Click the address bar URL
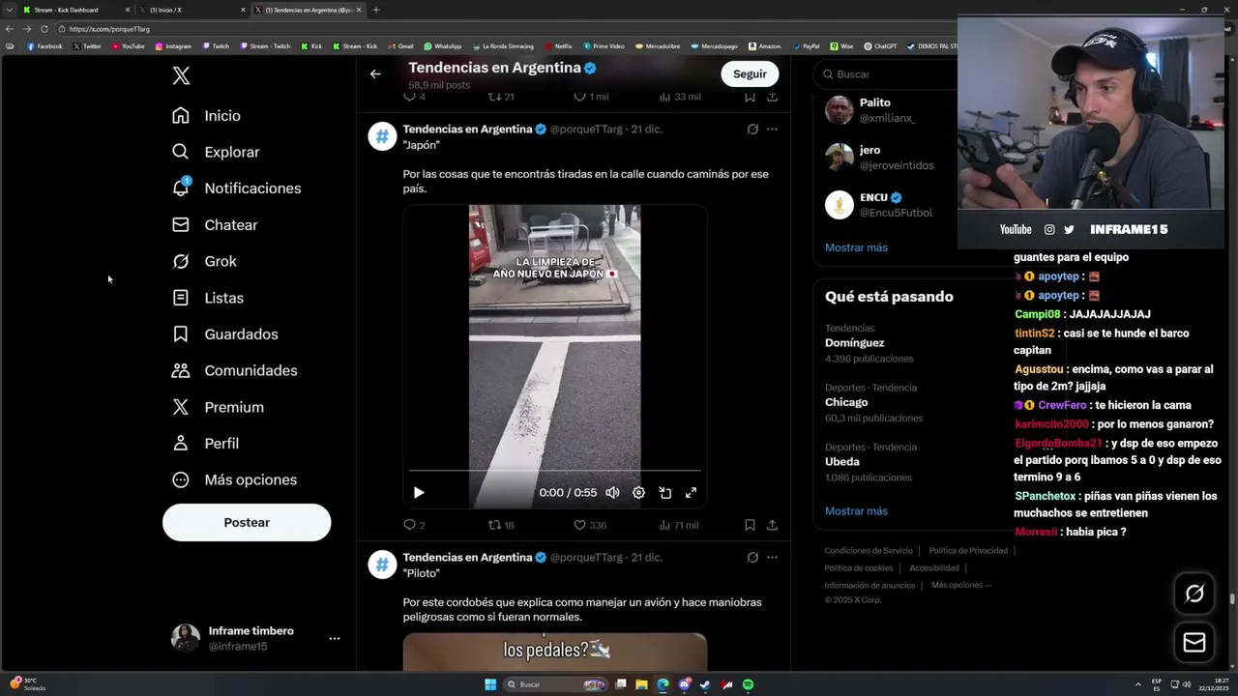The height and width of the screenshot is (696, 1238). [109, 29]
